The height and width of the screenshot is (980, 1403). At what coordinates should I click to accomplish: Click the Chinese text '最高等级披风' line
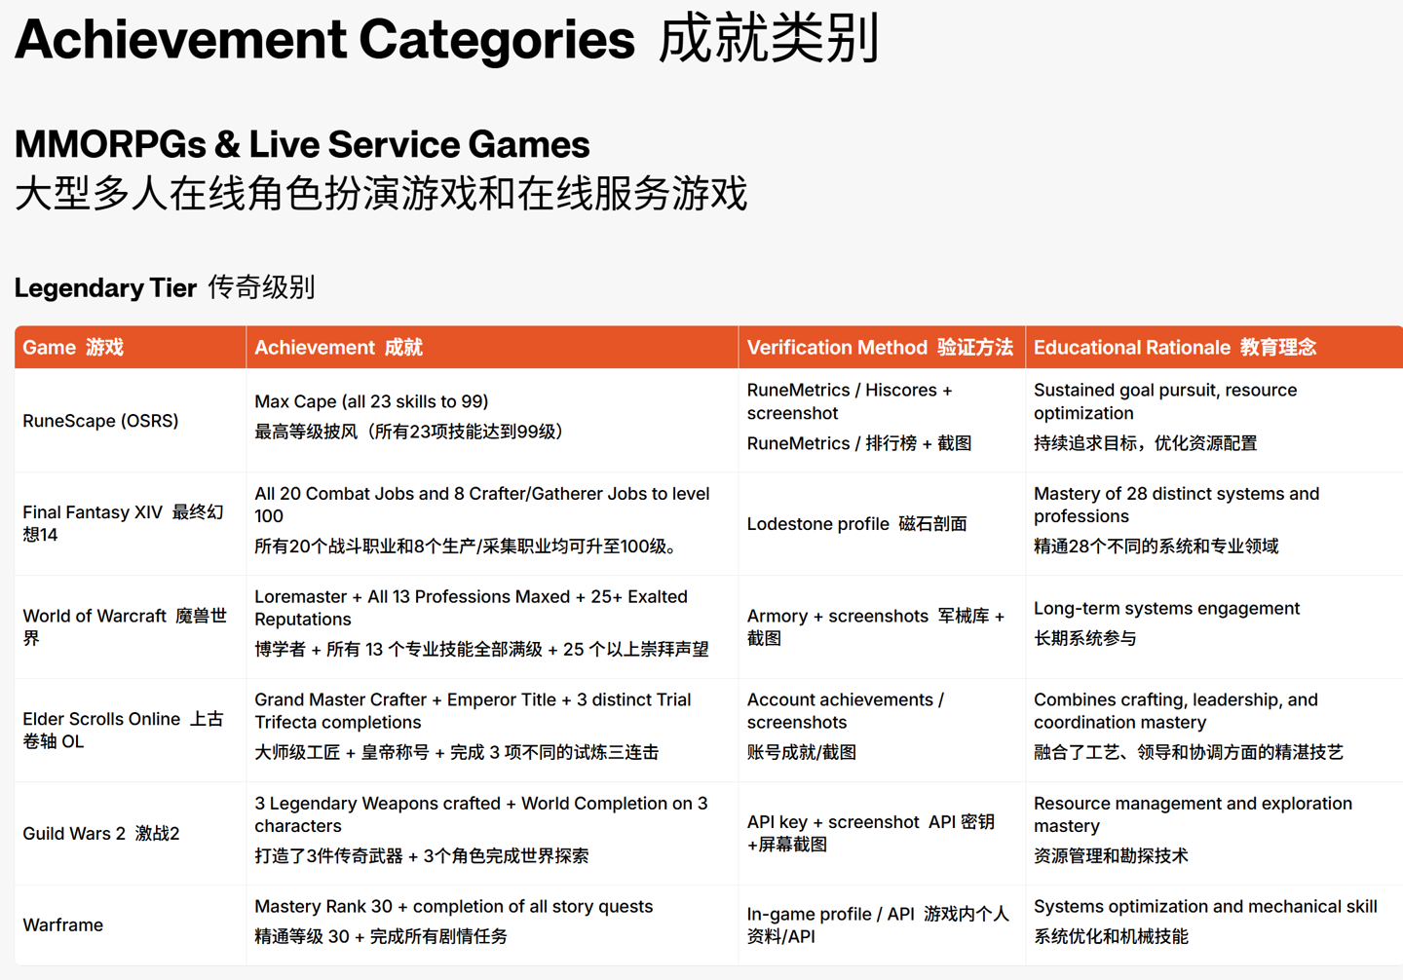[x=409, y=432]
